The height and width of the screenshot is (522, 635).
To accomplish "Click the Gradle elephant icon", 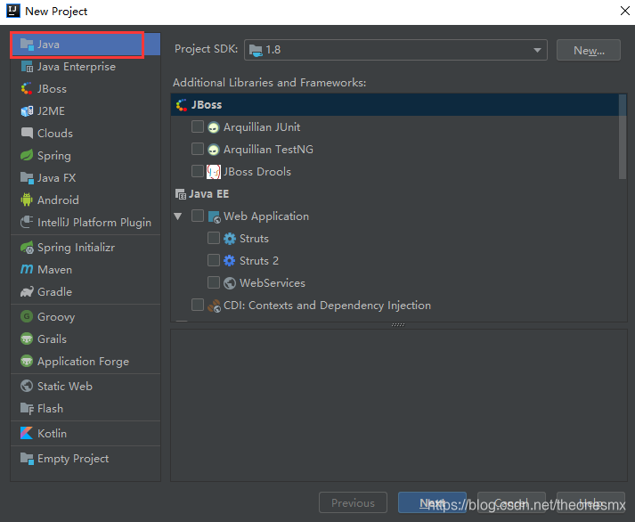I will point(27,291).
